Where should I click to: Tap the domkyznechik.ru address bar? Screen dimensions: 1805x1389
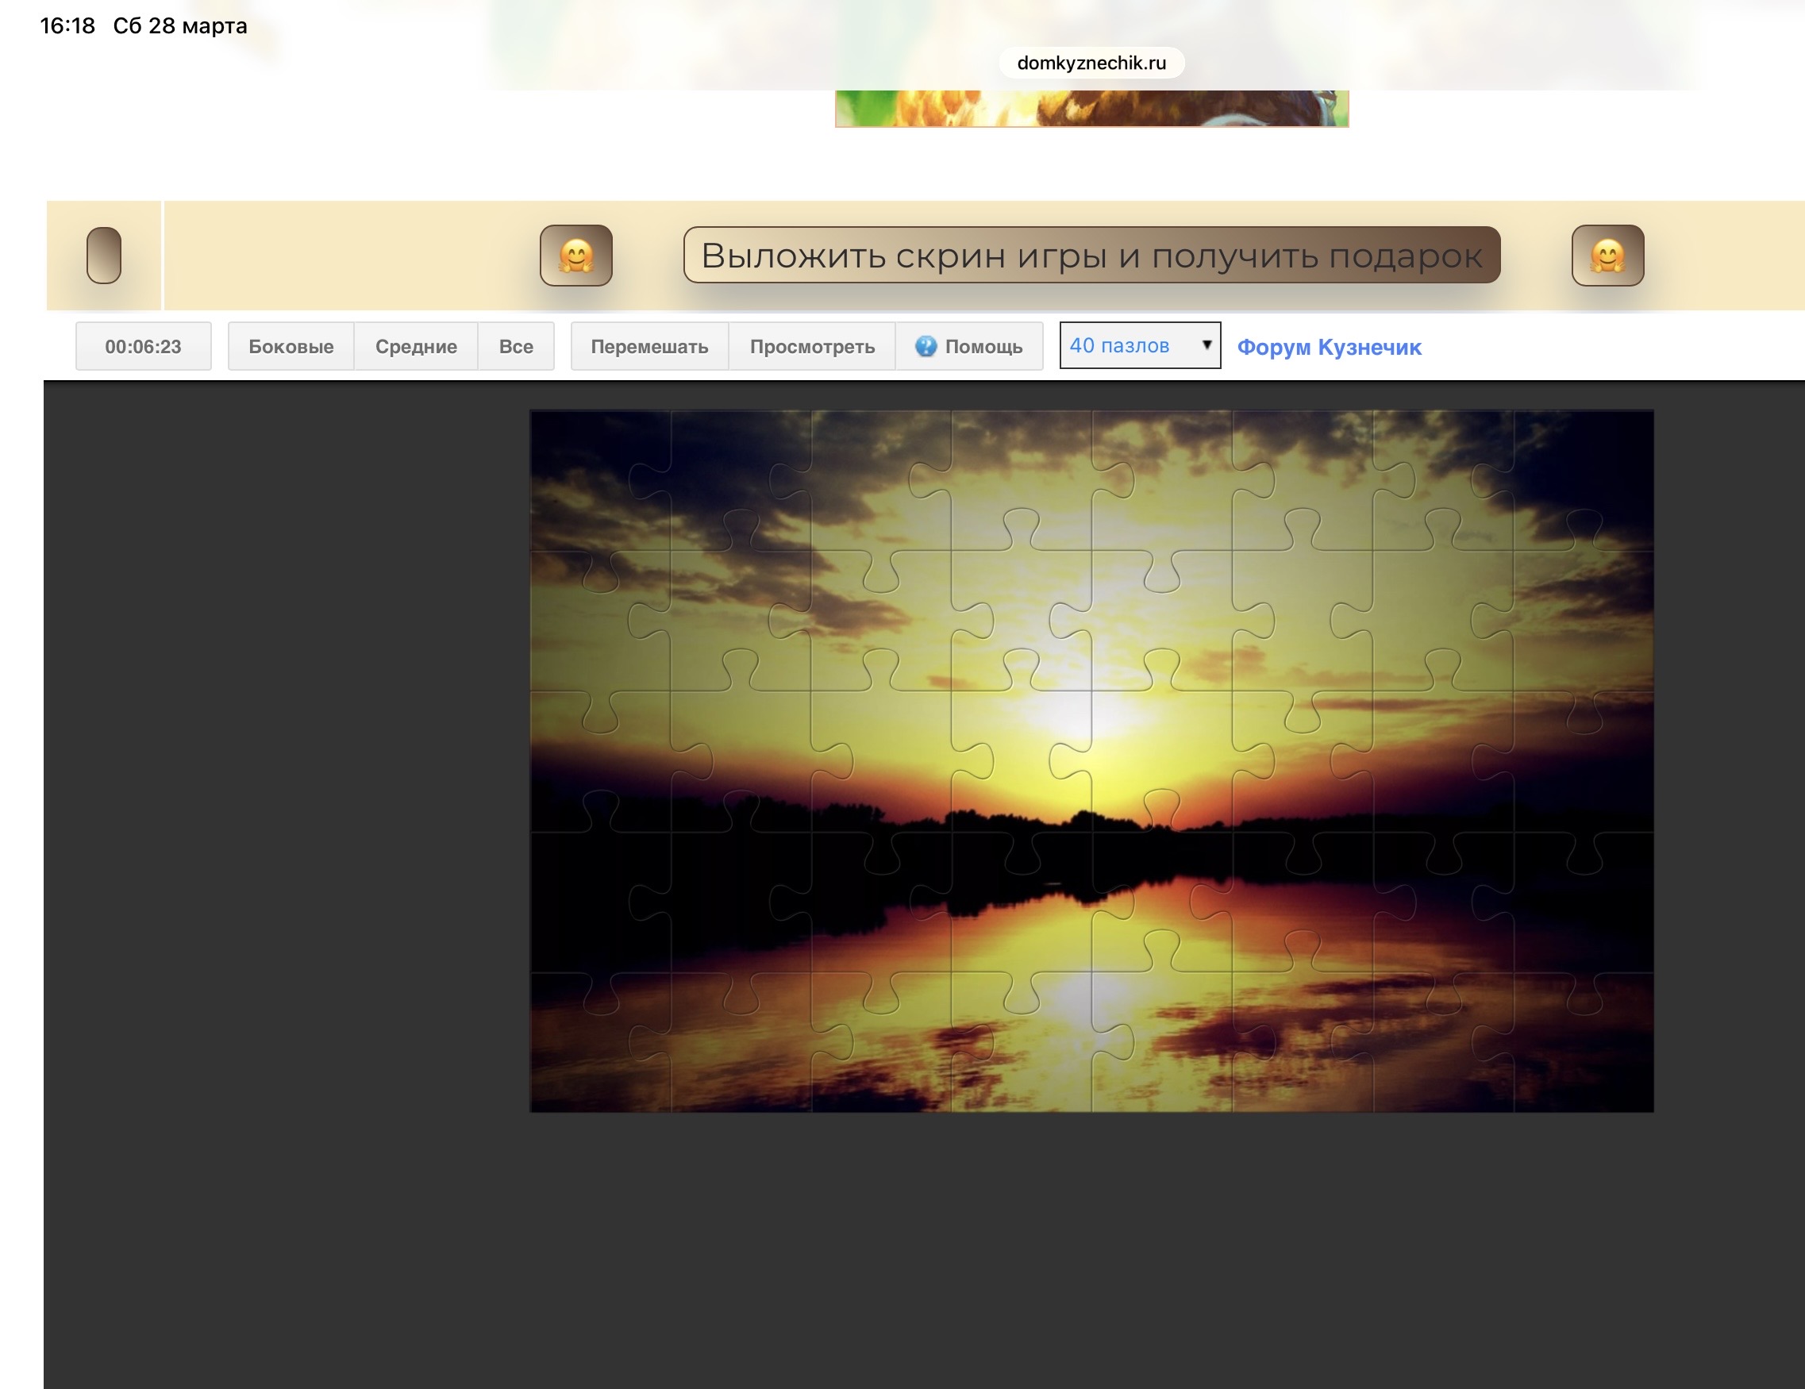coord(1091,63)
